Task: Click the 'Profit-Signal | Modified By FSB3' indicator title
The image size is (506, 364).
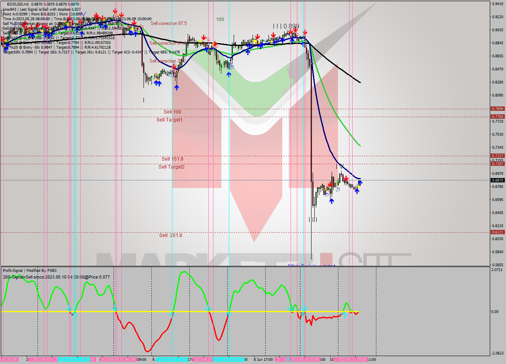Action: 30,271
